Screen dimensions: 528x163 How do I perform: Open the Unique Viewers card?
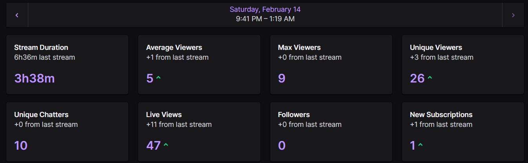pyautogui.click(x=463, y=64)
